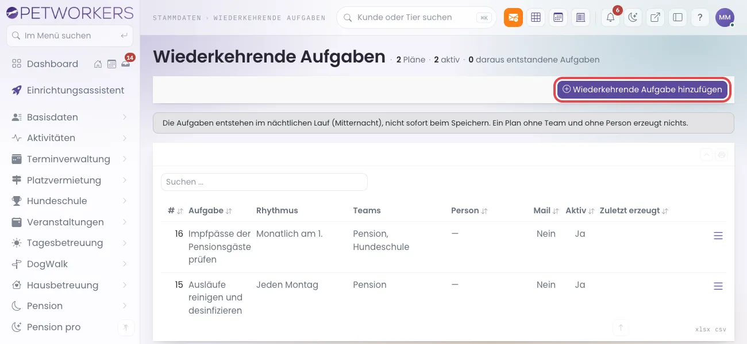The image size is (747, 344).
Task: Expand Hausbetreuung menu
Action: click(70, 285)
